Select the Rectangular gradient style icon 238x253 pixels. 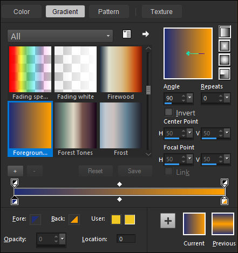(x=225, y=46)
